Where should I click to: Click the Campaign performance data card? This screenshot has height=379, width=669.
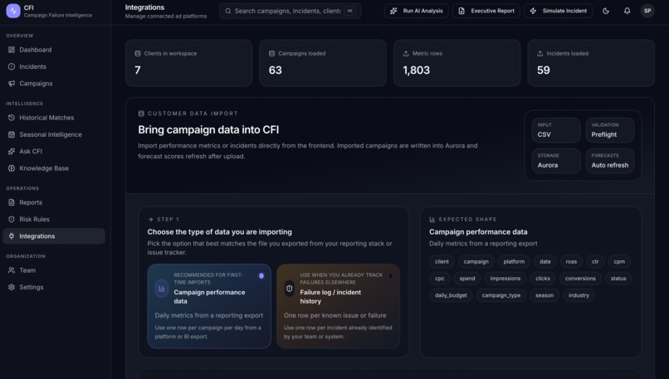209,306
